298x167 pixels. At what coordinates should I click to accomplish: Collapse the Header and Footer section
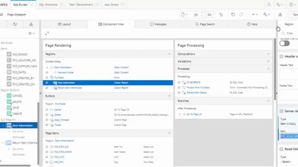281,57
